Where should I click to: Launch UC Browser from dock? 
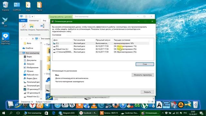(40, 105)
